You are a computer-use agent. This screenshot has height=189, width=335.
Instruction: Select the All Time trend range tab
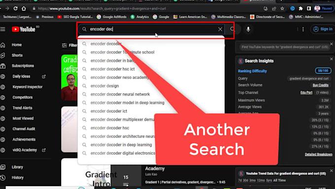point(279,180)
